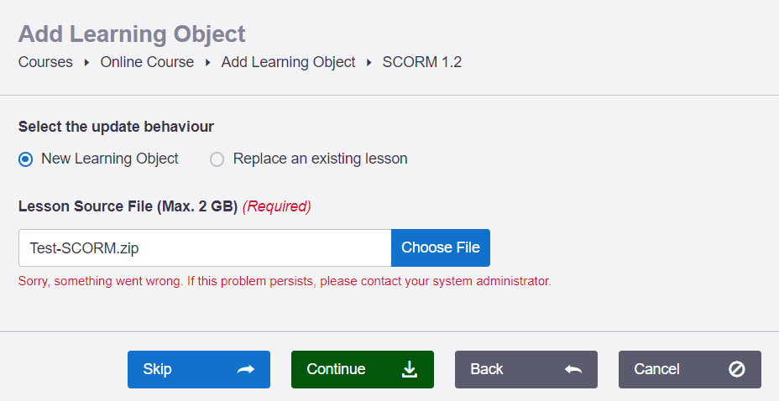Click the Cancel button label

point(656,369)
